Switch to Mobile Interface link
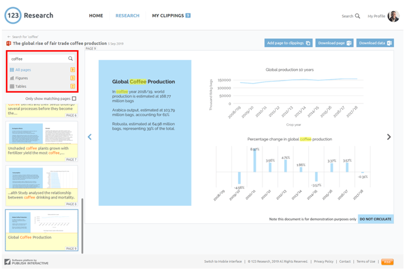The image size is (406, 273). click(x=223, y=261)
